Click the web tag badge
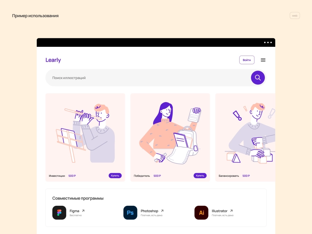 295,16
